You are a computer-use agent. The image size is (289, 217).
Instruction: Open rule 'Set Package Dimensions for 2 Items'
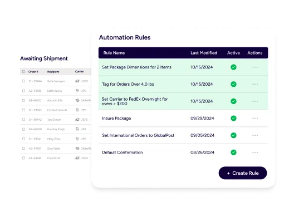[x=136, y=67]
